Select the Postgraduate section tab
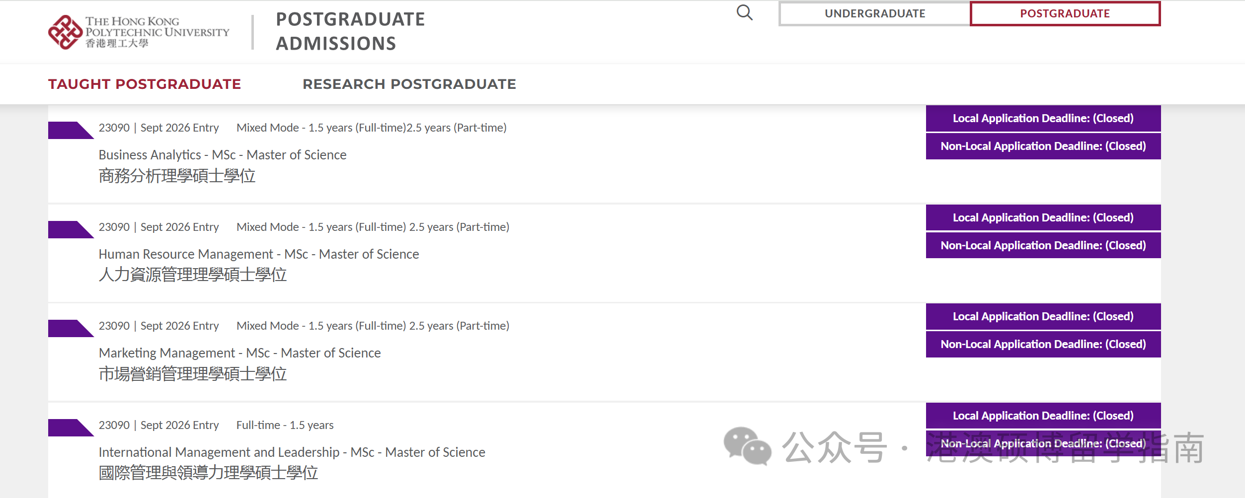Viewport: 1245px width, 498px height. click(x=1065, y=14)
